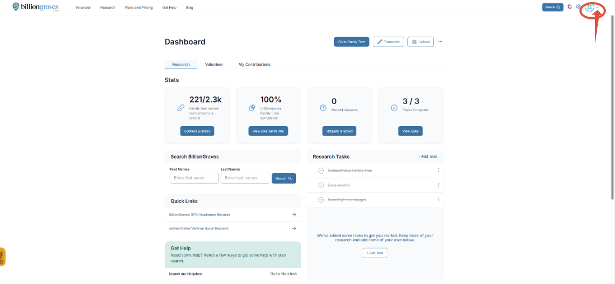Viewport: 615px width, 284px height.
Task: Go to the Blog page
Action: pyautogui.click(x=189, y=8)
